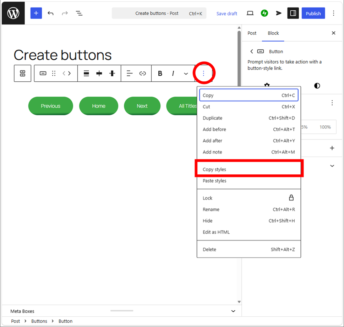Add an item with the sidebar plus button
The width and height of the screenshot is (344, 327).
tap(332, 148)
